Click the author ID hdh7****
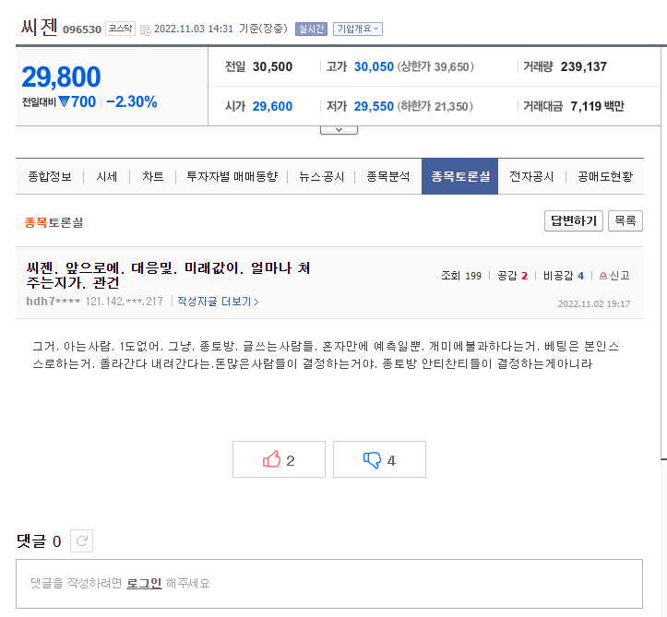Screen dimensions: 667x617 point(54,302)
